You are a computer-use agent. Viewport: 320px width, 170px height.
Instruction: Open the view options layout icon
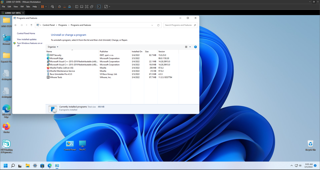click(x=186, y=47)
